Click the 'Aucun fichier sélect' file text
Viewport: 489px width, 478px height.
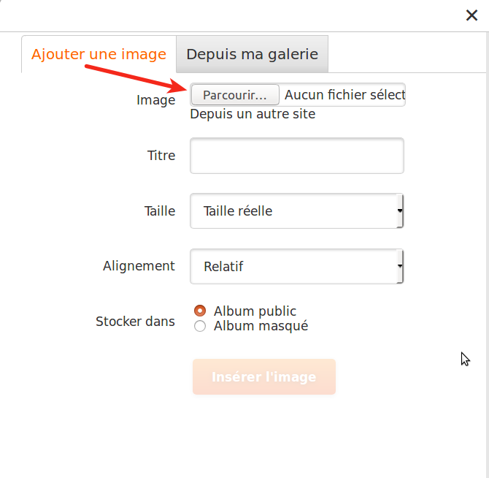[x=344, y=95]
